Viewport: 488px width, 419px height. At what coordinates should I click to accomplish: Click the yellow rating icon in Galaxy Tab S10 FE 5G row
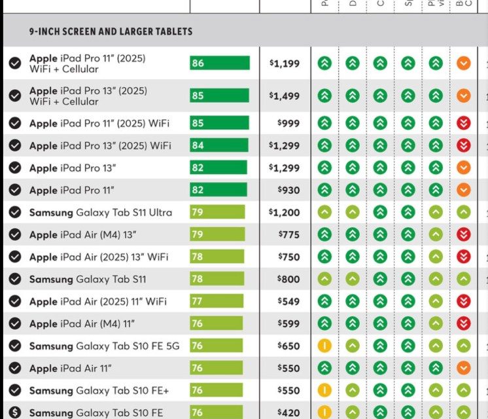[324, 346]
